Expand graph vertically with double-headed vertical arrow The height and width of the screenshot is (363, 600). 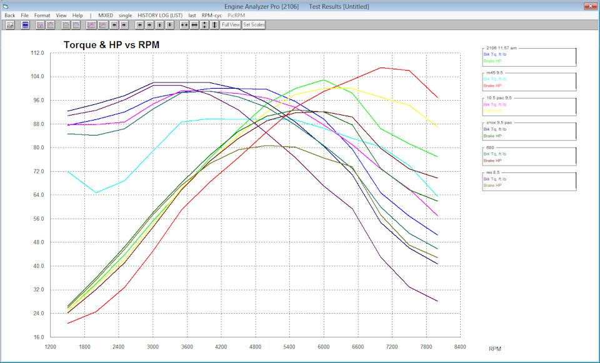coord(214,25)
